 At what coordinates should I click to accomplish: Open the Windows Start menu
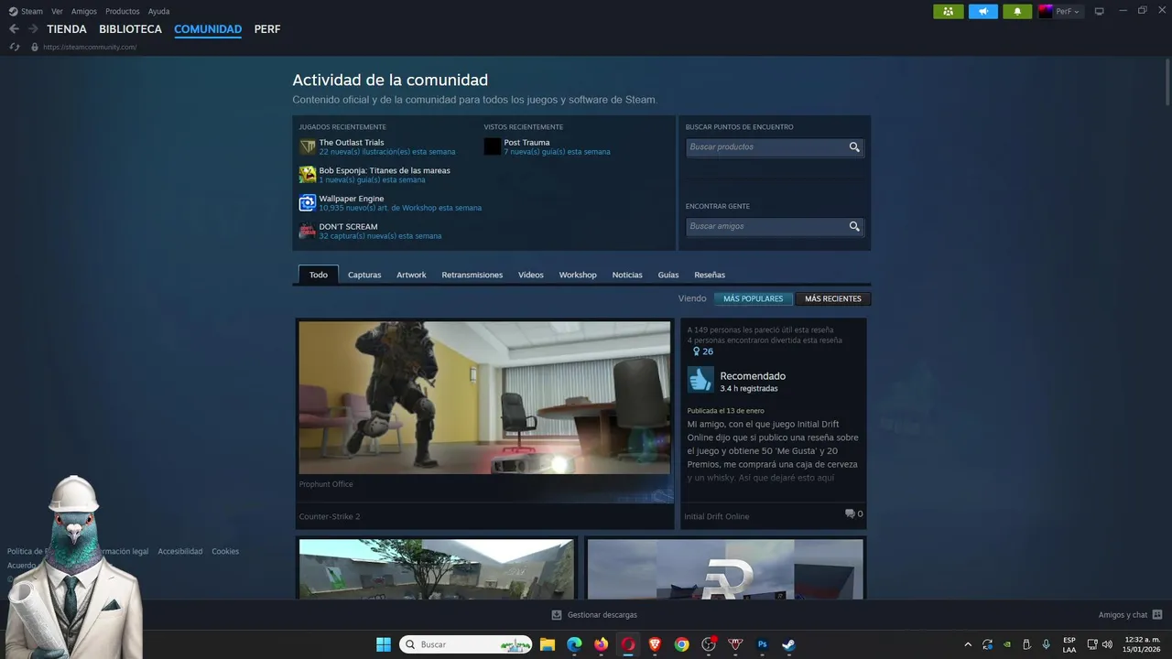384,644
